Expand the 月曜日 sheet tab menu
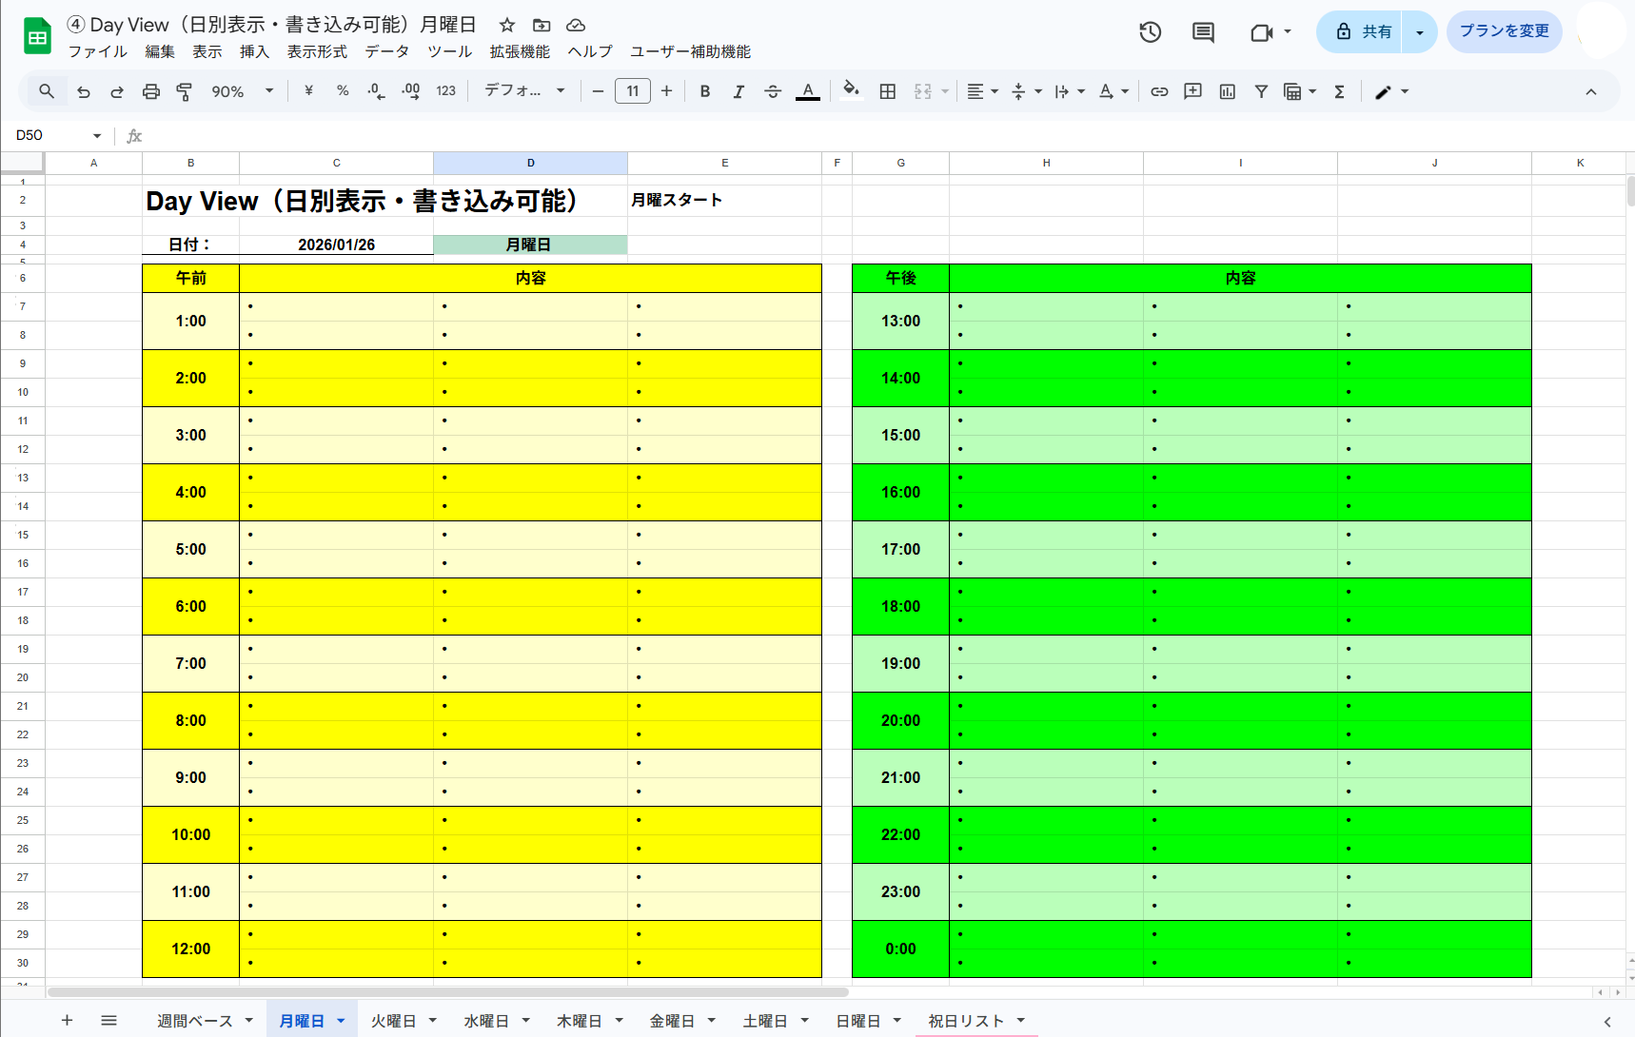The height and width of the screenshot is (1037, 1635). click(341, 1020)
